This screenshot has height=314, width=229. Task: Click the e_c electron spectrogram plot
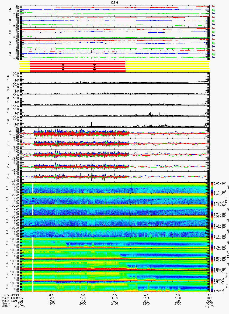pos(114,265)
